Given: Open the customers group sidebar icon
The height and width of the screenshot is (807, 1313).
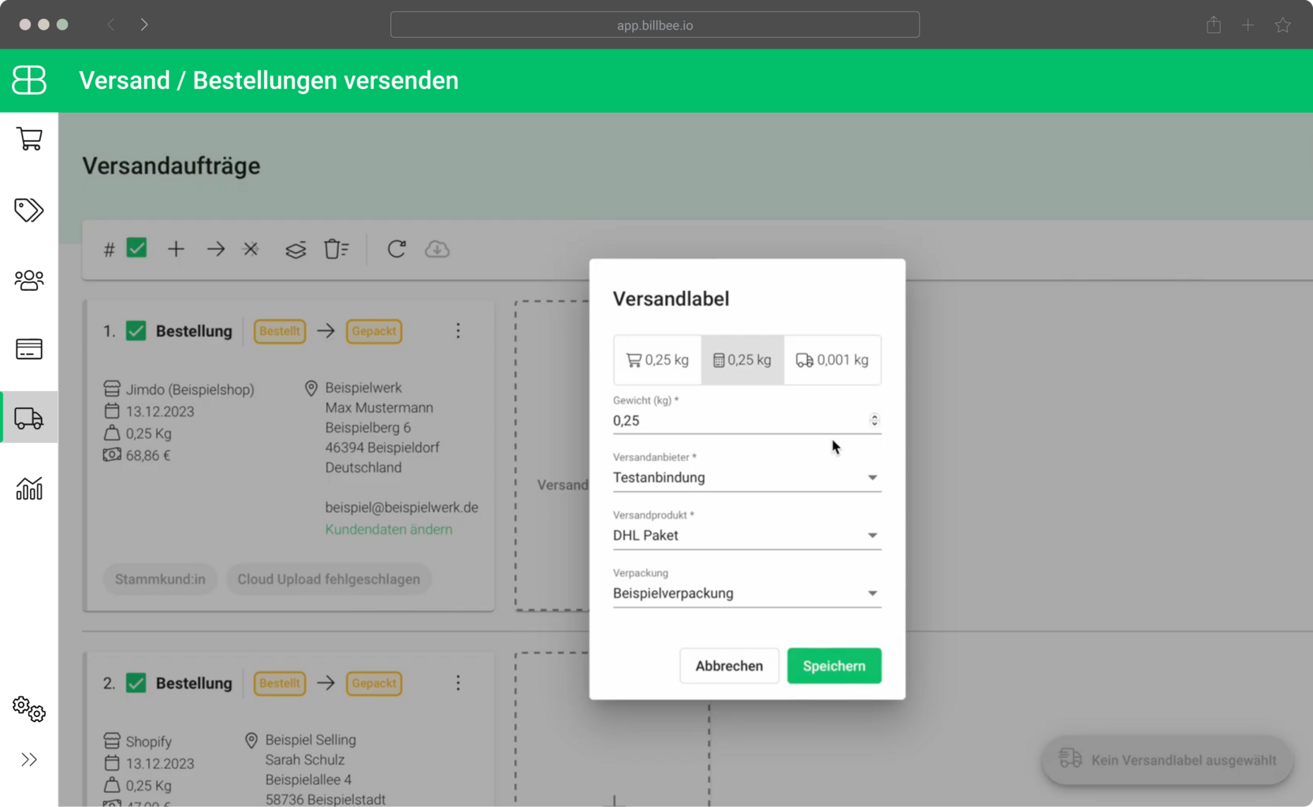Looking at the screenshot, I should point(29,280).
